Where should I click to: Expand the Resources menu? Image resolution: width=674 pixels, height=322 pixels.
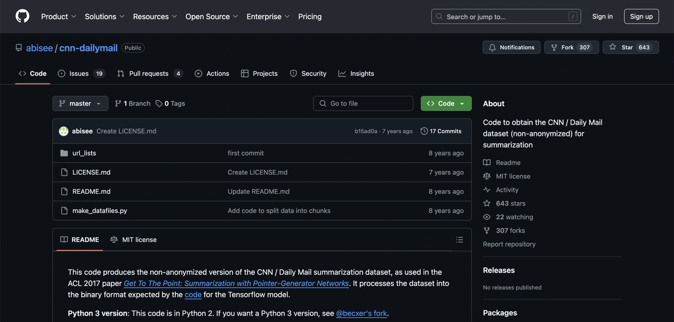tap(155, 16)
